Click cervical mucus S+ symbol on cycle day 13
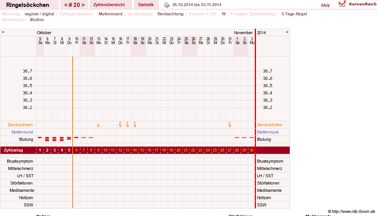 tap(128, 124)
